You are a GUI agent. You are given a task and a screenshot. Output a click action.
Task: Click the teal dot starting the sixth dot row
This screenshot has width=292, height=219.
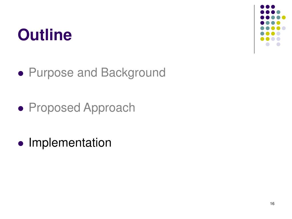[262, 34]
